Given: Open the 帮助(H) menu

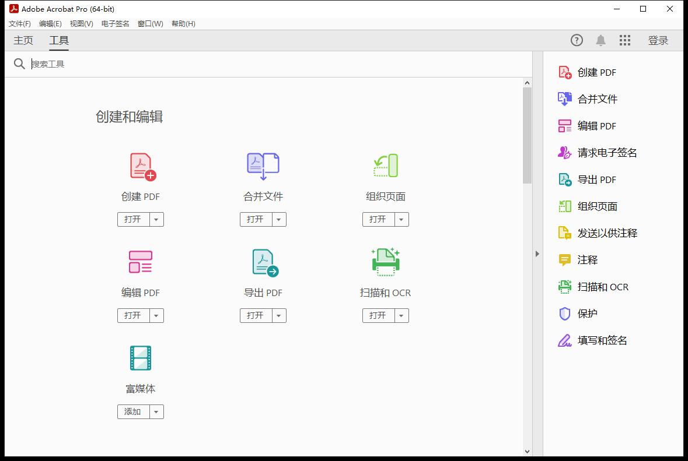Looking at the screenshot, I should (183, 24).
